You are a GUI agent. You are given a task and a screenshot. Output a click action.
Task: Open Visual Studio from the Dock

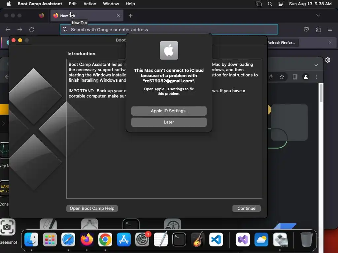coord(243,239)
